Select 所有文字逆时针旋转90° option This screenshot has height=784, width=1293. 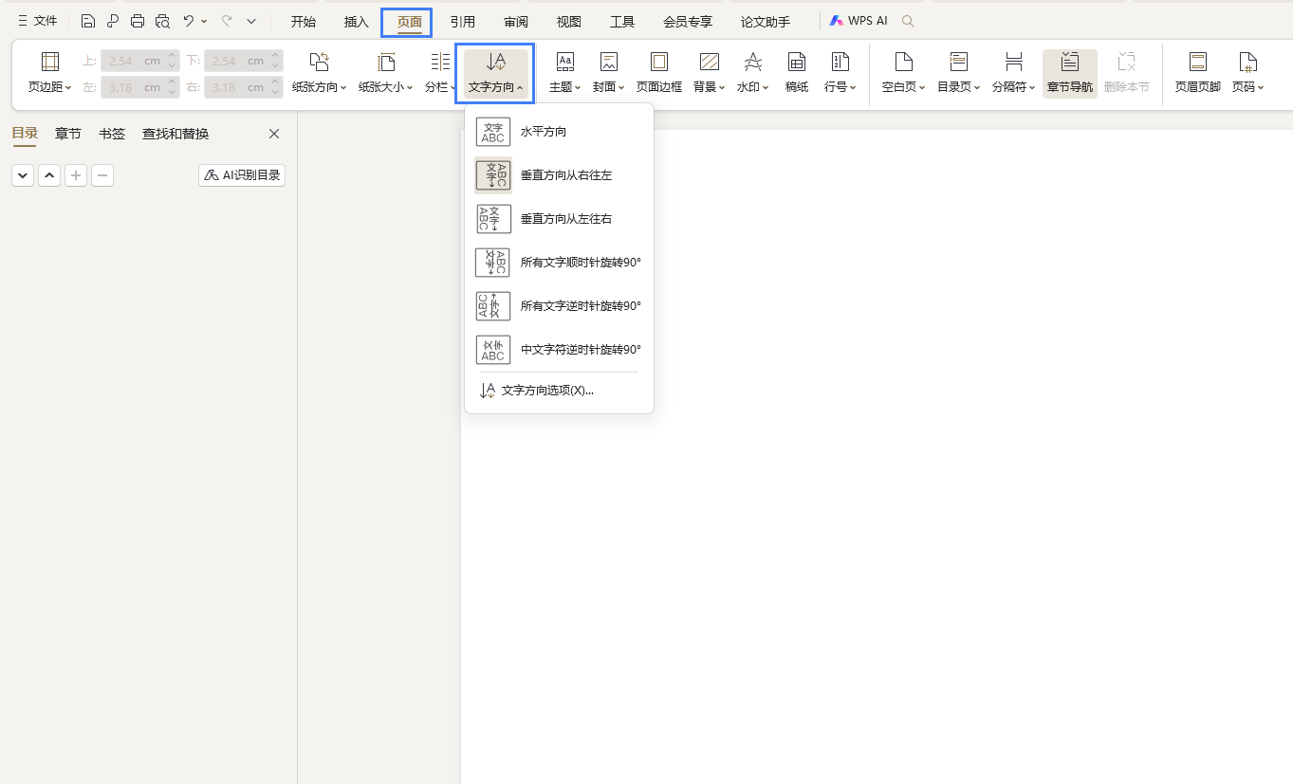(559, 306)
